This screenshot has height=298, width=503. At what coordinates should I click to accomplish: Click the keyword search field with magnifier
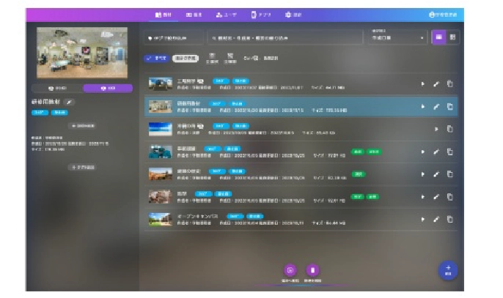(284, 38)
